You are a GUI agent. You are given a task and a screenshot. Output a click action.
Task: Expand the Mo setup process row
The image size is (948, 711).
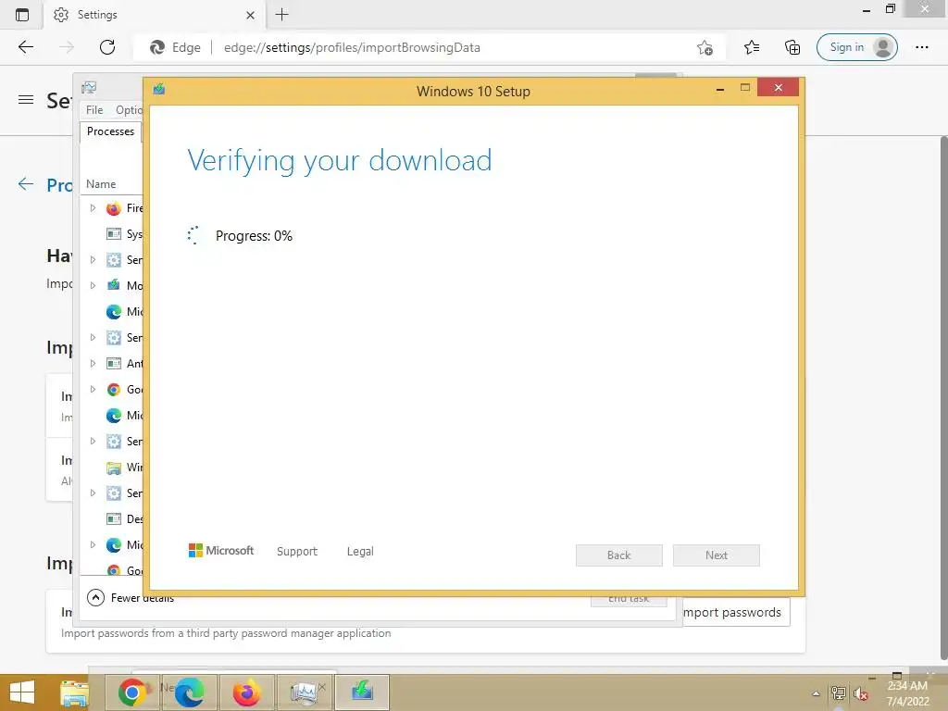tap(94, 285)
